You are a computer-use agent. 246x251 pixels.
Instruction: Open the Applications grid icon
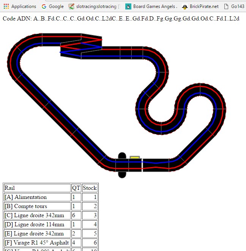[6, 6]
